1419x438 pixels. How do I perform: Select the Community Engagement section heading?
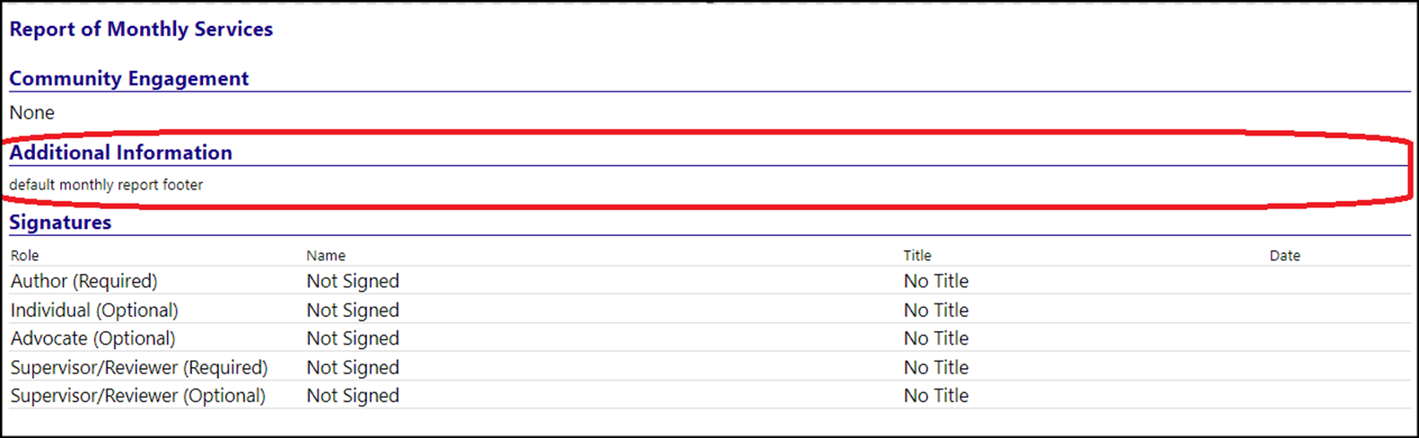pos(129,78)
